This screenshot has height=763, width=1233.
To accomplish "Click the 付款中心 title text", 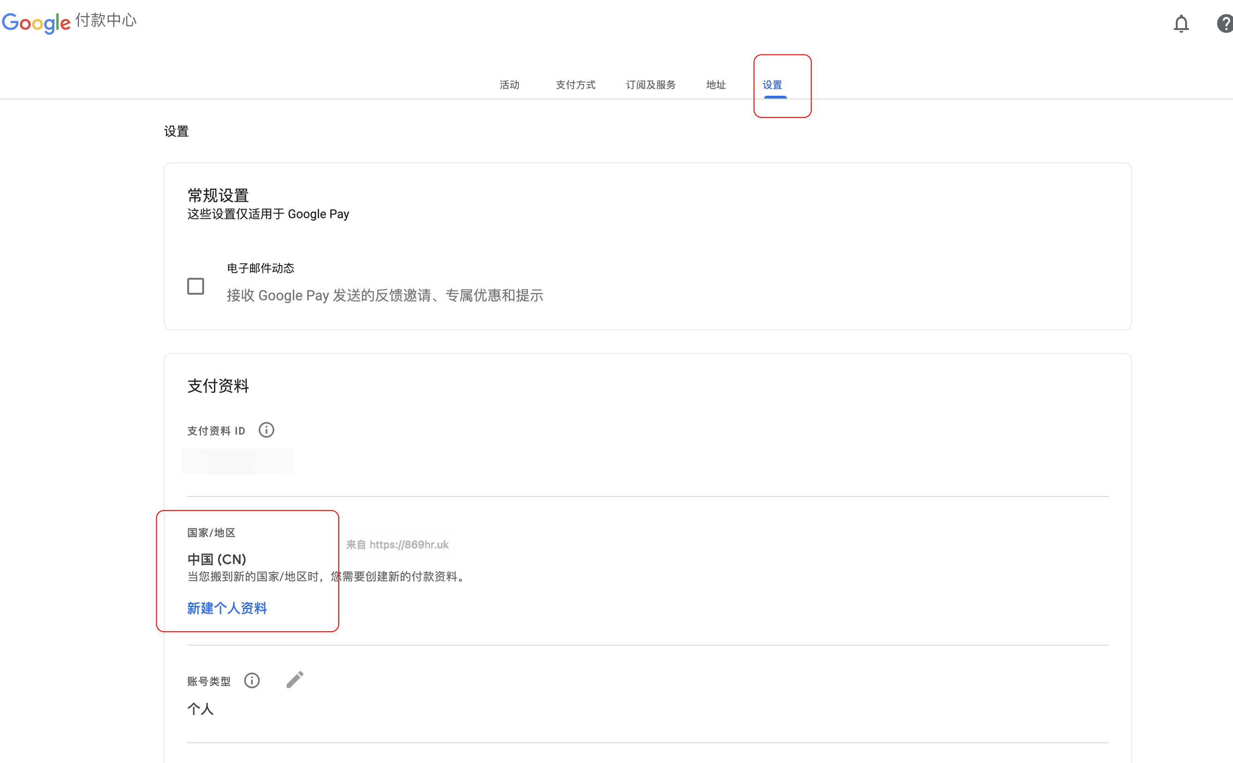I will click(106, 20).
